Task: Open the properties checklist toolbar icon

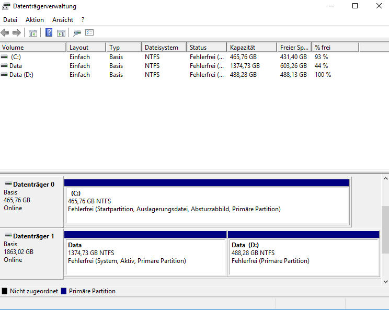Action: click(89, 32)
